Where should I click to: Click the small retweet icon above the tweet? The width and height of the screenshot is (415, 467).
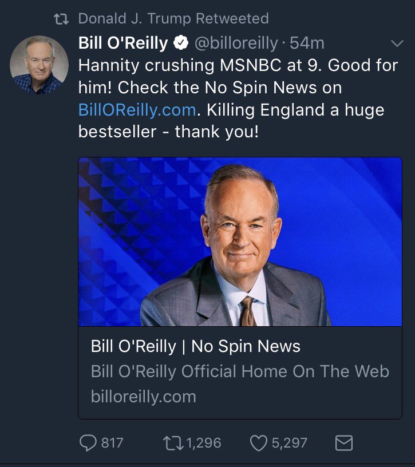point(60,18)
